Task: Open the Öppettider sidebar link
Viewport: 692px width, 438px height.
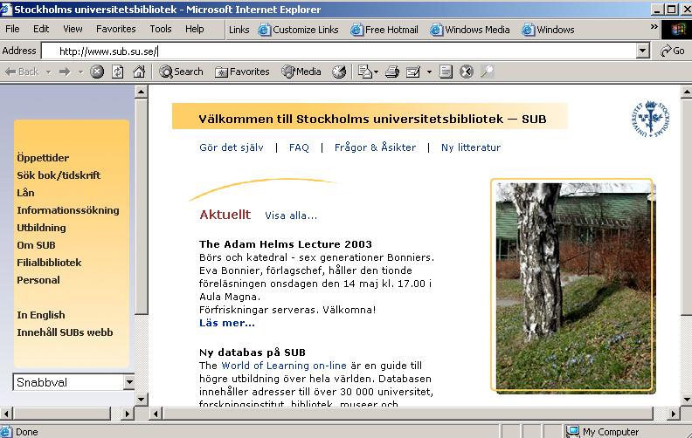Action: (43, 158)
